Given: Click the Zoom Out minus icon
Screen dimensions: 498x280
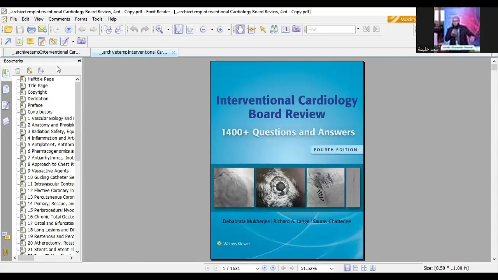Looking at the screenshot, I should [203, 29].
